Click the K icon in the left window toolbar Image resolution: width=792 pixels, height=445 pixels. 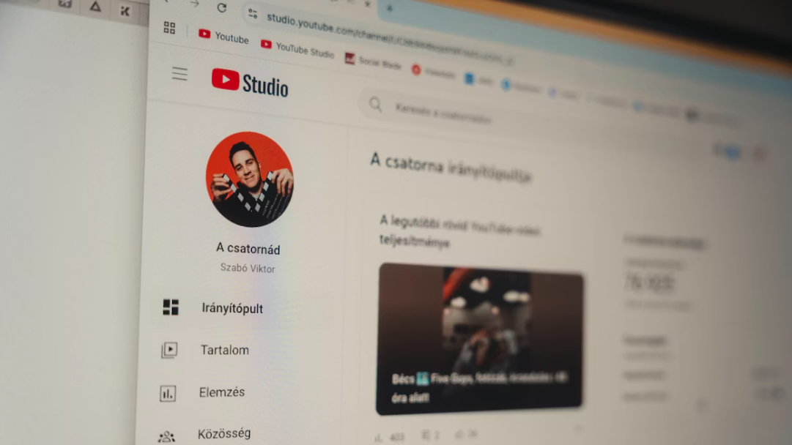pyautogui.click(x=125, y=11)
